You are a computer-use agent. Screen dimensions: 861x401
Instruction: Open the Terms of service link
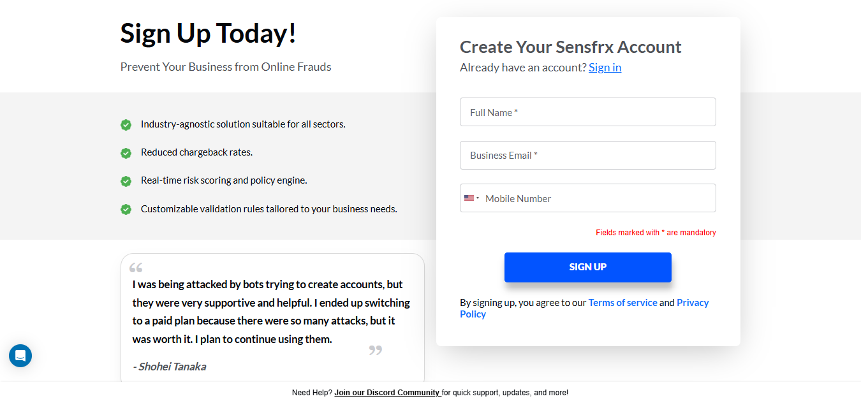[x=622, y=303]
